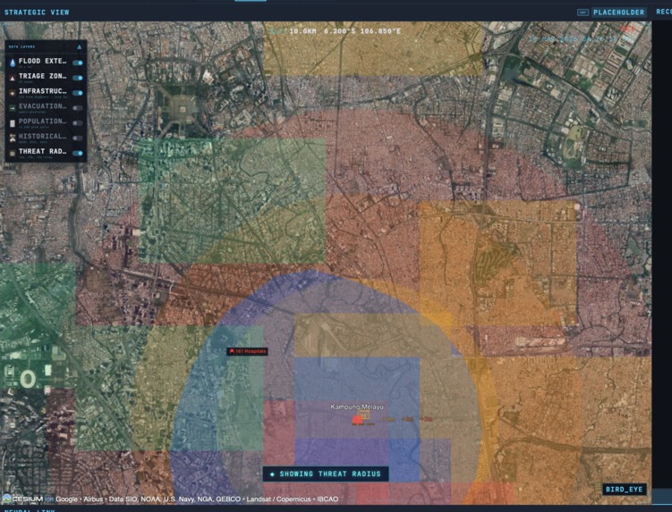
Task: Click the Evacuation layer arrow icon
Action: pos(13,108)
